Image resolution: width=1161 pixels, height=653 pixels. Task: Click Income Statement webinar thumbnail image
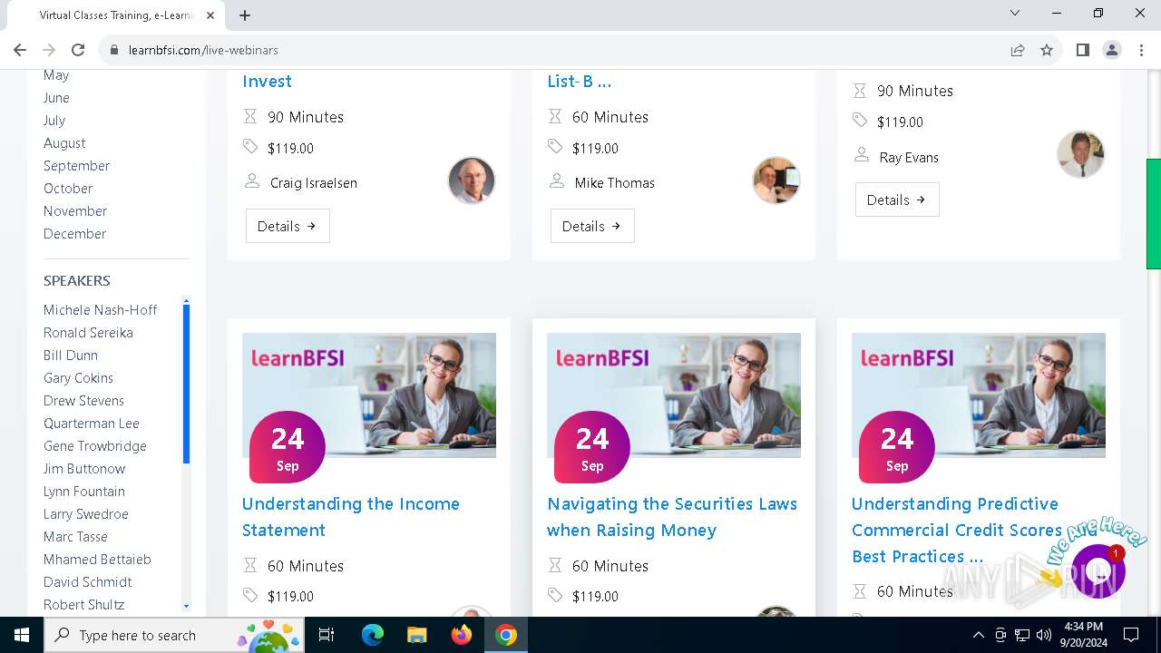(x=369, y=395)
